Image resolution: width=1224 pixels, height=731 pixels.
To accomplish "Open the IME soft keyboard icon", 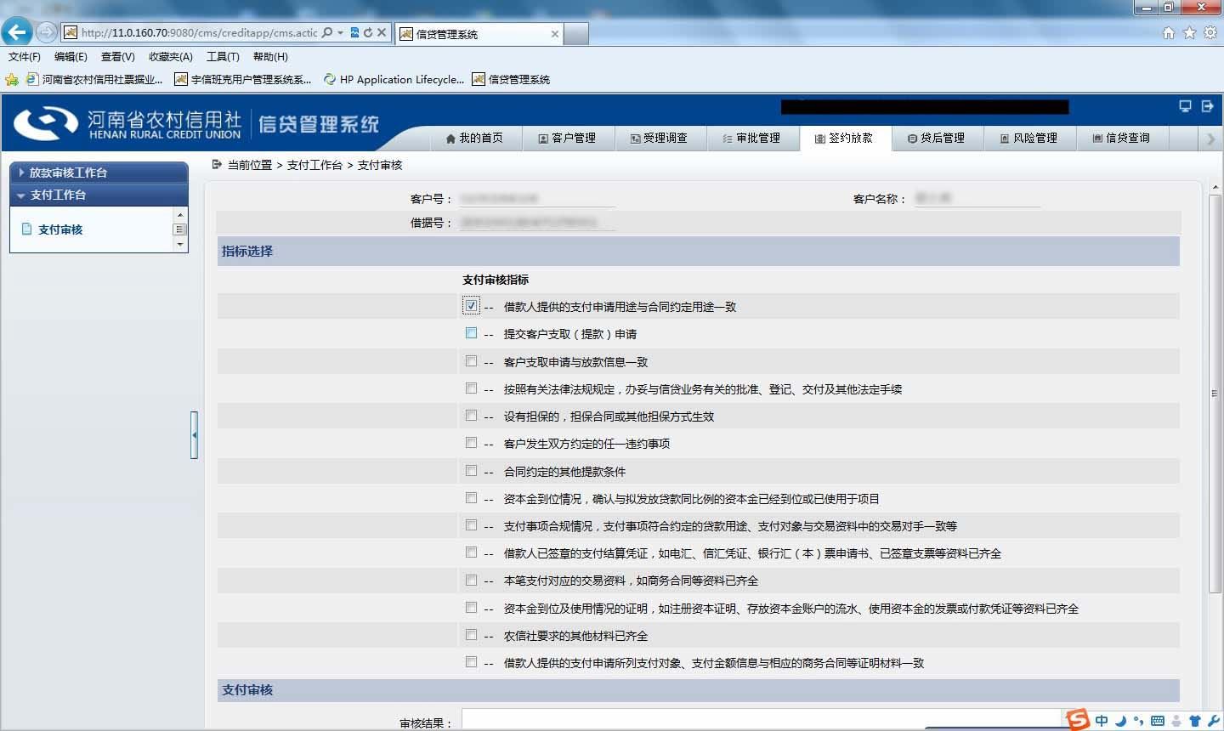I will pos(1157,721).
